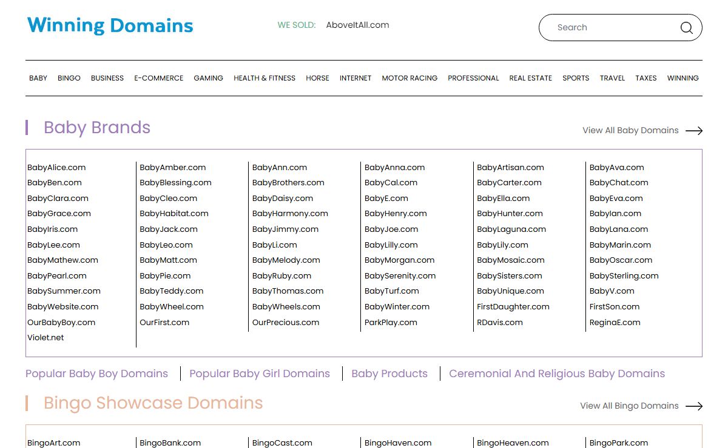Open the SPORTS menu category
Image resolution: width=728 pixels, height=448 pixels.
click(576, 78)
